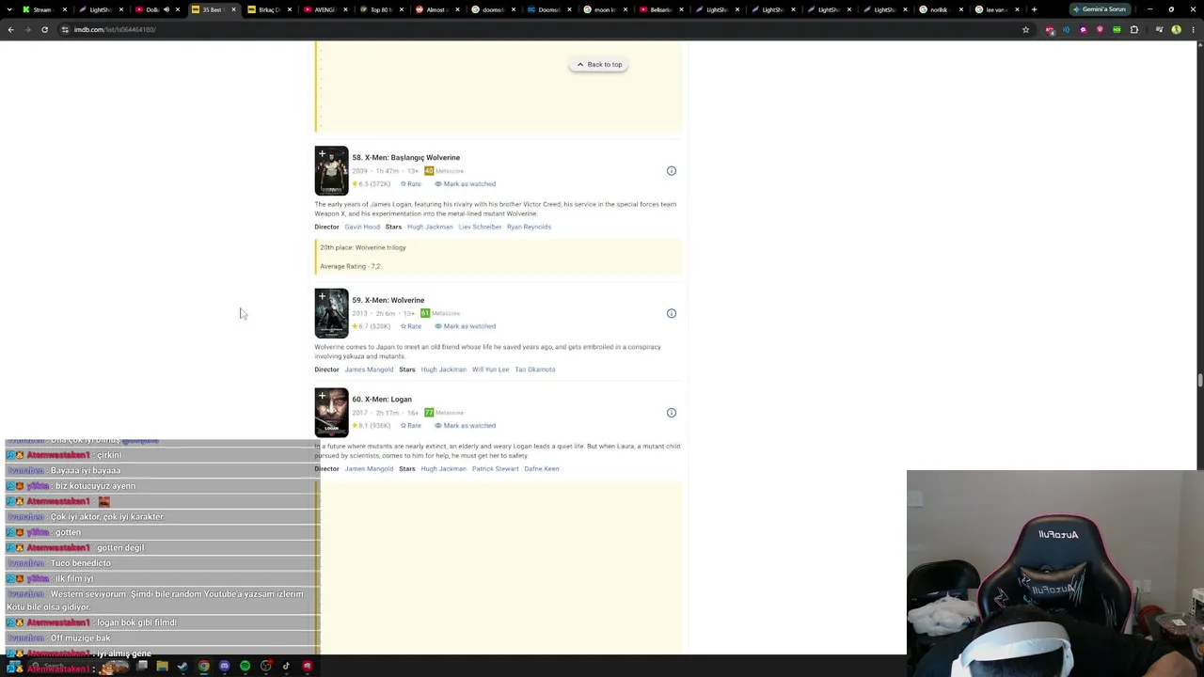The image size is (1204, 677).
Task: Open the Gemini'a Sorun button
Action: [x=1101, y=9]
